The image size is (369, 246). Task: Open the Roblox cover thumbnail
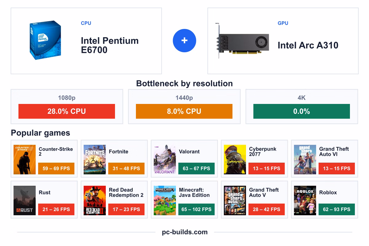tap(305, 200)
